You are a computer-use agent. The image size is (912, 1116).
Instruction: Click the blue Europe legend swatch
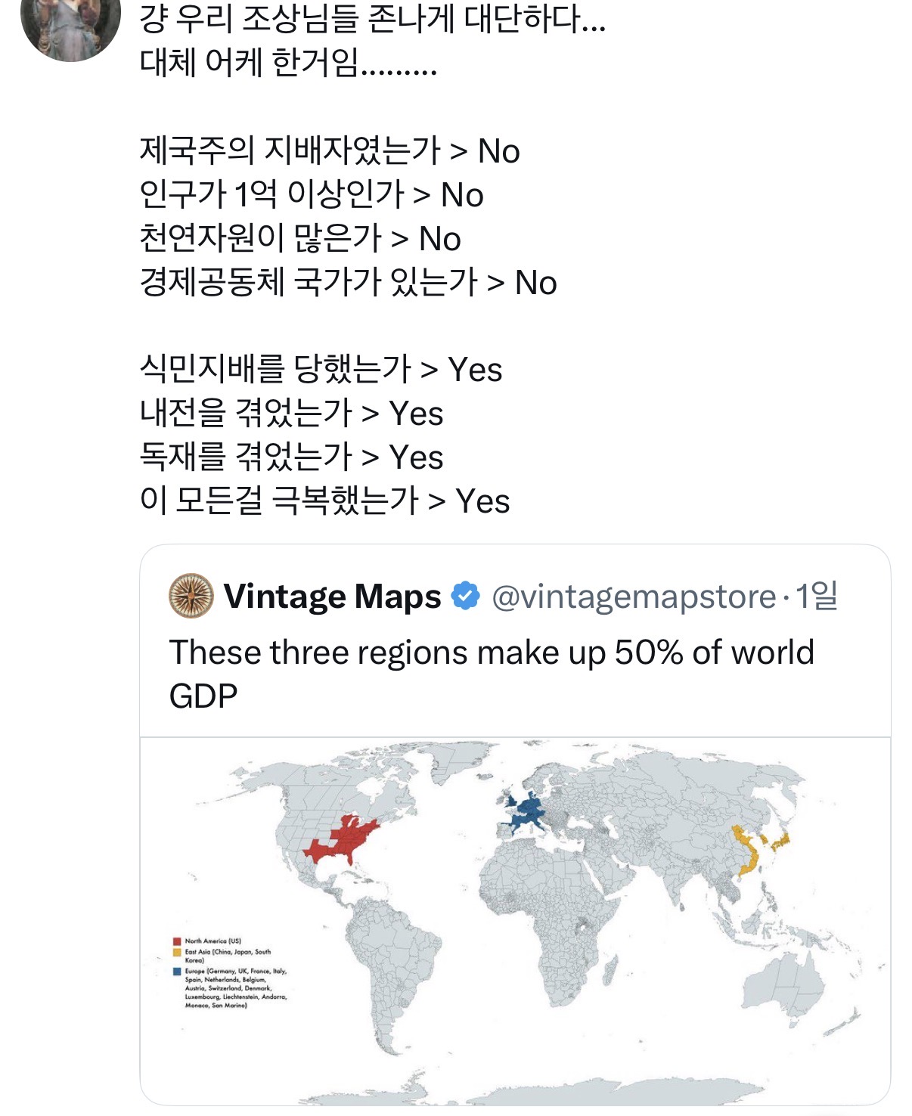tap(177, 971)
